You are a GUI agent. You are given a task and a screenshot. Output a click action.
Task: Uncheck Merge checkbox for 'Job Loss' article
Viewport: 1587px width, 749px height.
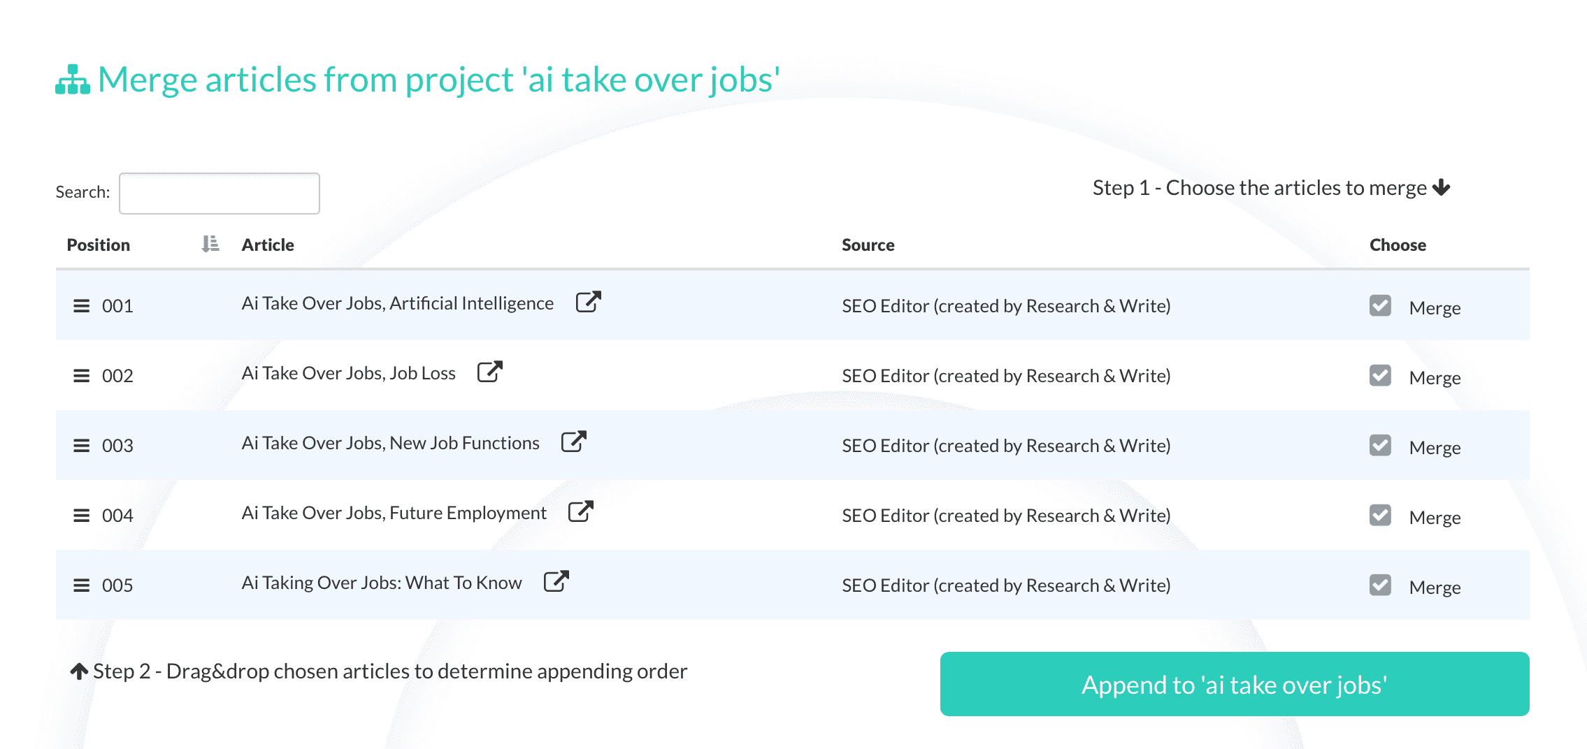[x=1379, y=376]
